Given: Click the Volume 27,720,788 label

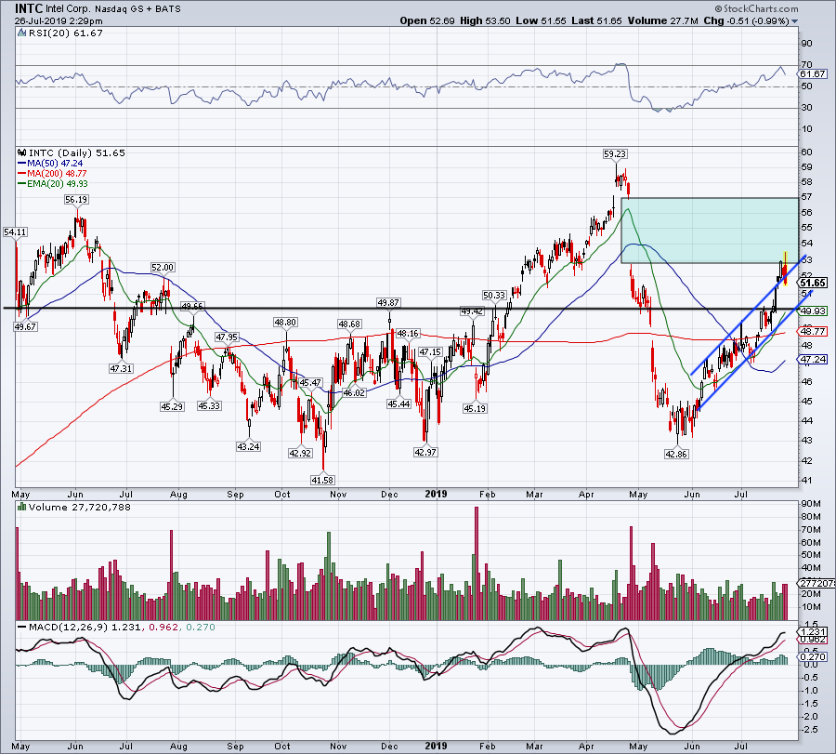Looking at the screenshot, I should 80,508.
